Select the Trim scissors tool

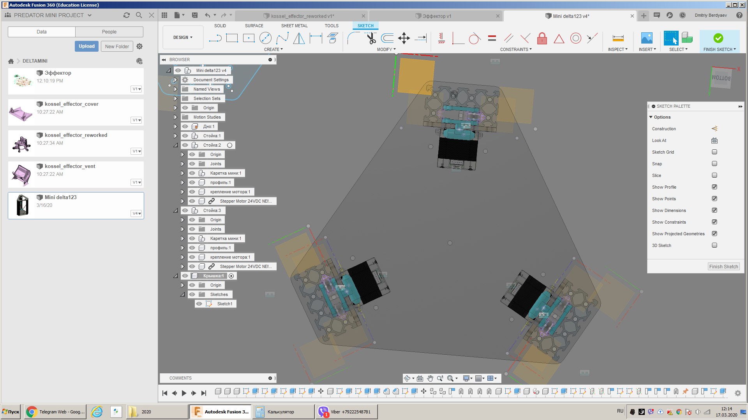click(x=371, y=38)
